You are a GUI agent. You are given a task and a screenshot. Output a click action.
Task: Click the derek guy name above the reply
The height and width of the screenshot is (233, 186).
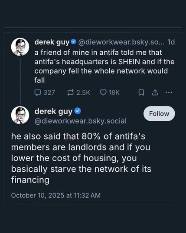[x=53, y=111]
